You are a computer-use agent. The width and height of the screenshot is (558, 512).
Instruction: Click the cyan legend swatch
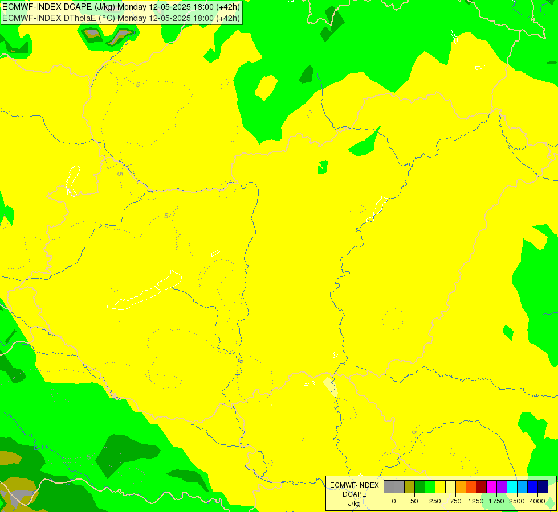pos(512,487)
